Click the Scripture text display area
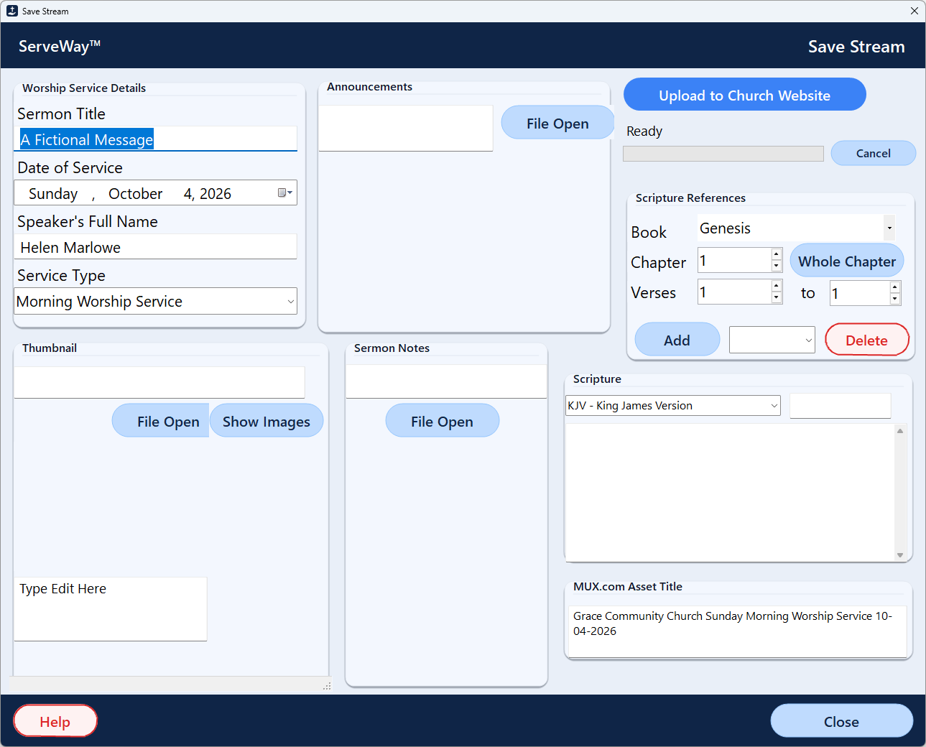 click(x=731, y=492)
